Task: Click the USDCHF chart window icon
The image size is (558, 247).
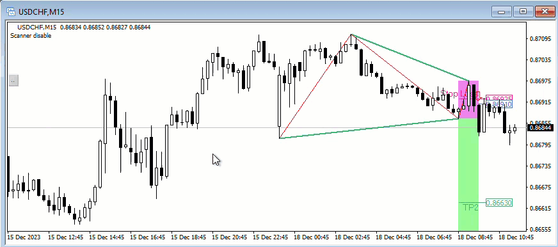Action: 11,12
